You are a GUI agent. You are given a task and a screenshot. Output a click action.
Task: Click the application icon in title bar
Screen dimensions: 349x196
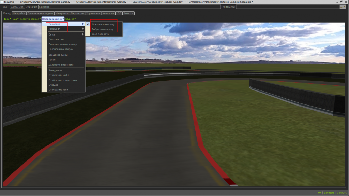(2, 2)
